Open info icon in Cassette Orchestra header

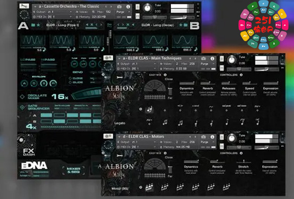(x=128, y=7)
